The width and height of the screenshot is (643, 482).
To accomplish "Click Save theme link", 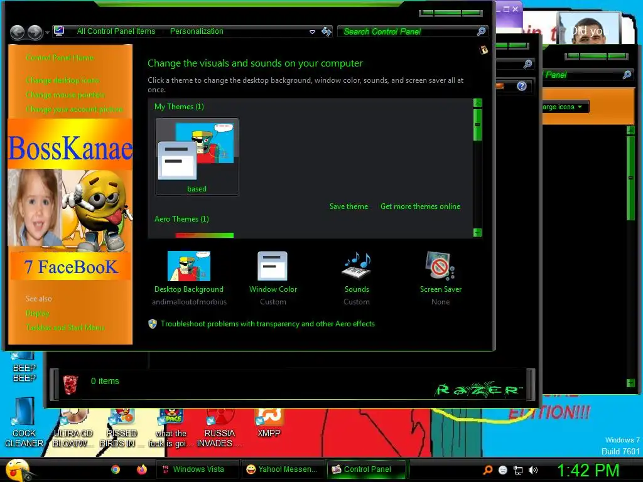I will coord(349,206).
